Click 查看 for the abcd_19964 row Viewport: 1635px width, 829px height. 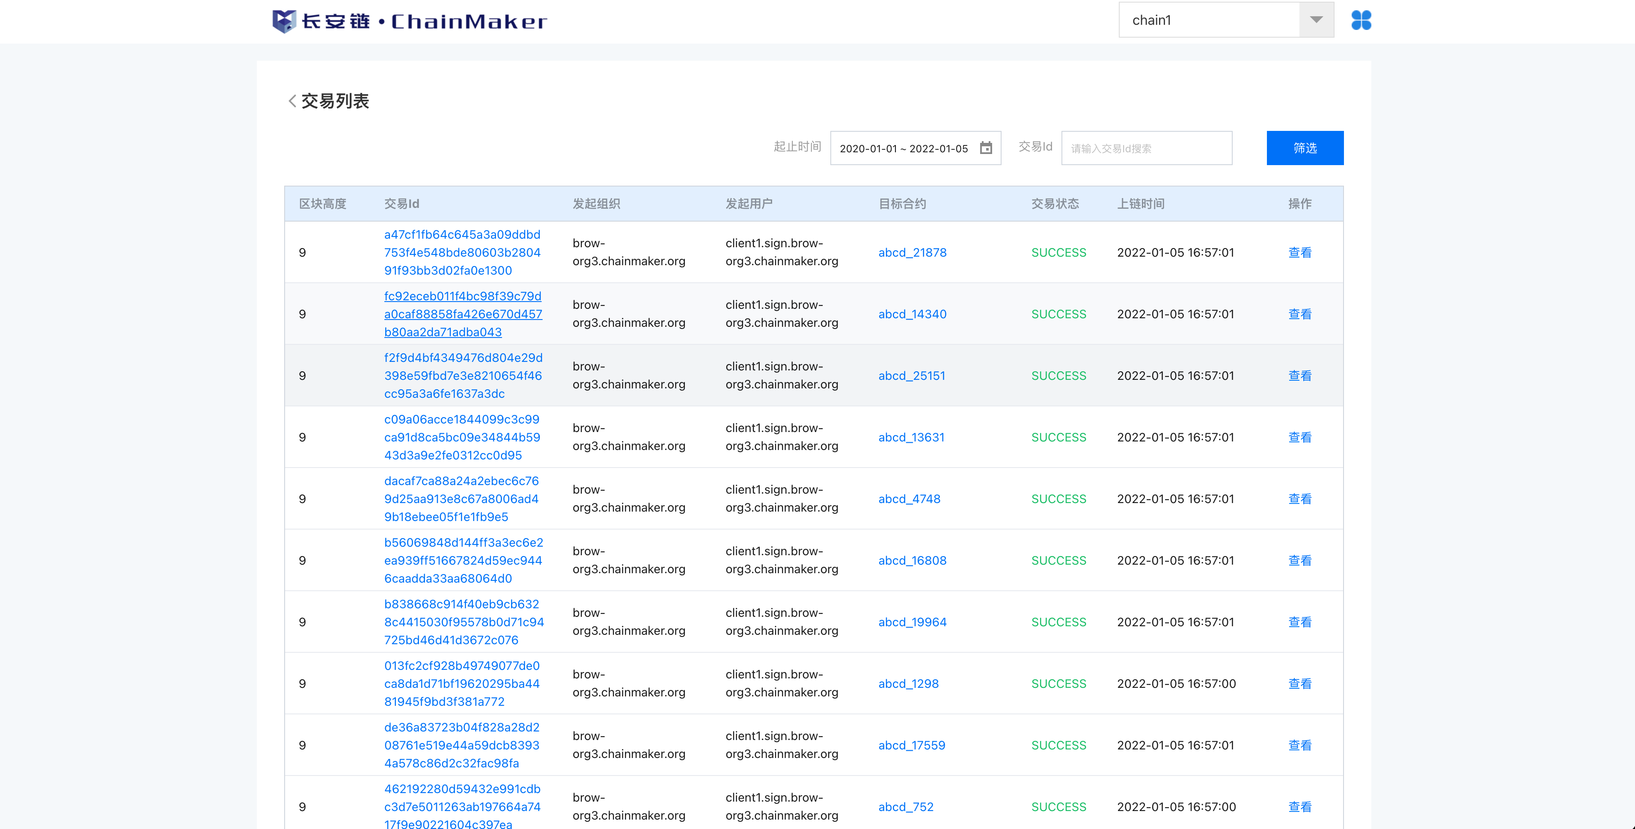pos(1300,622)
